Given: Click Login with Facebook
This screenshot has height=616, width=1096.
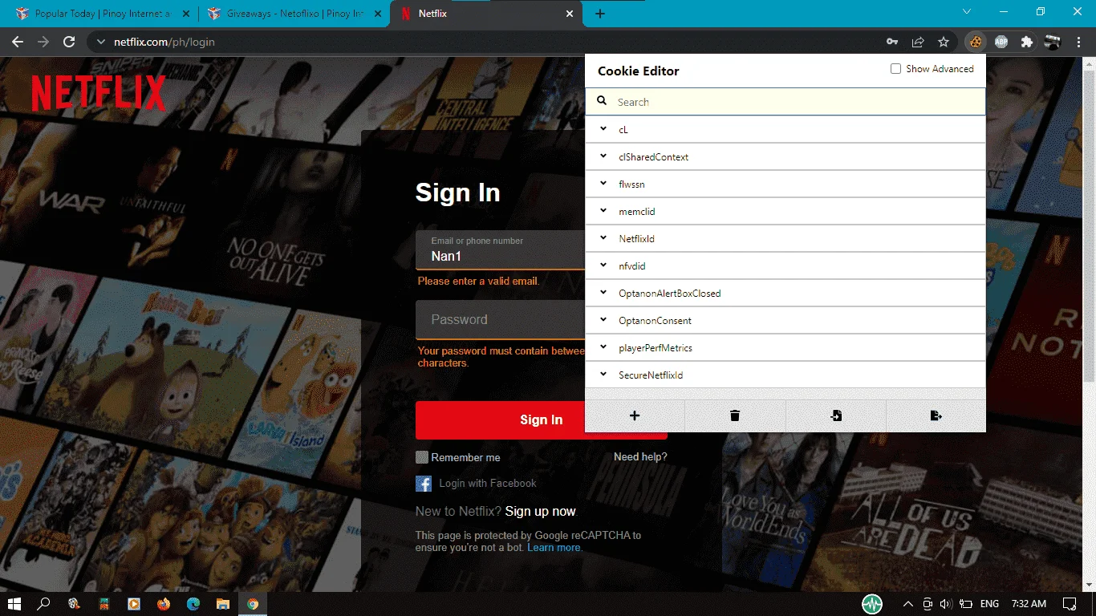Looking at the screenshot, I should click(x=487, y=484).
